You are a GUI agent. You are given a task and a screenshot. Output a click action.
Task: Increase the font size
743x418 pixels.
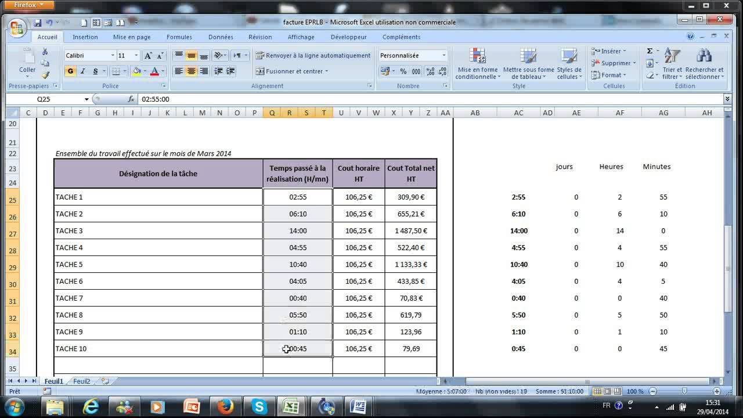click(148, 56)
